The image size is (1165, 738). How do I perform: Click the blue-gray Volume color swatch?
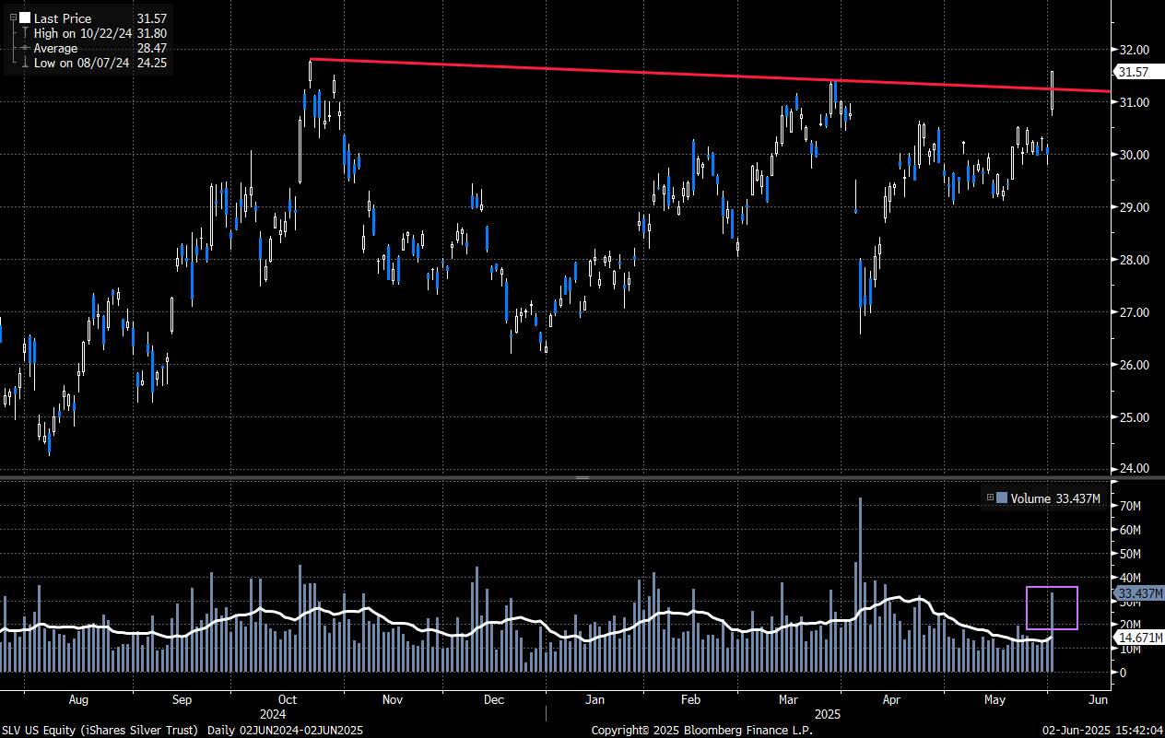(x=1002, y=498)
